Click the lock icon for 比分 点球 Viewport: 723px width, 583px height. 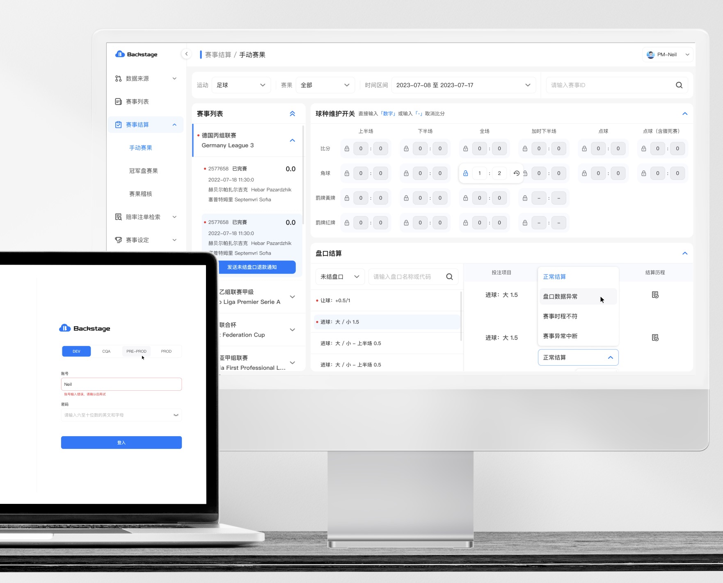point(584,149)
